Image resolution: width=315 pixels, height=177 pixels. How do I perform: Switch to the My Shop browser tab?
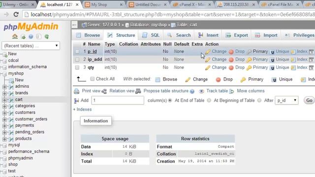coord(103,4)
